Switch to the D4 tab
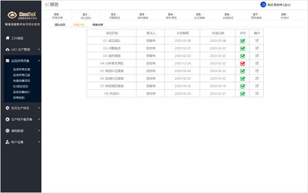308x193 pixels. pyautogui.click(x=171, y=16)
